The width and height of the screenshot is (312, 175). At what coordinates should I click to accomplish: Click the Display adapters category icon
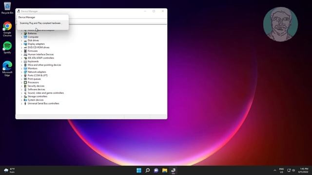25,44
